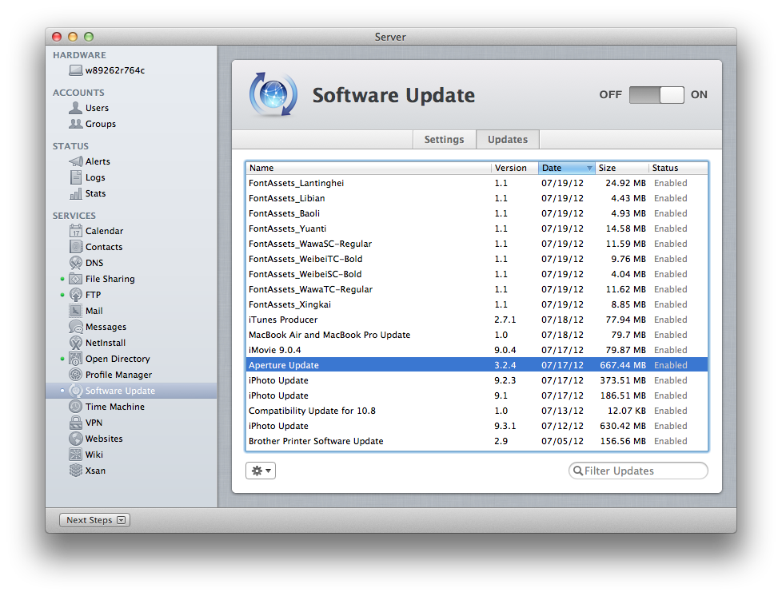The image size is (782, 596).
Task: Select the Xsan service icon
Action: pos(76,471)
